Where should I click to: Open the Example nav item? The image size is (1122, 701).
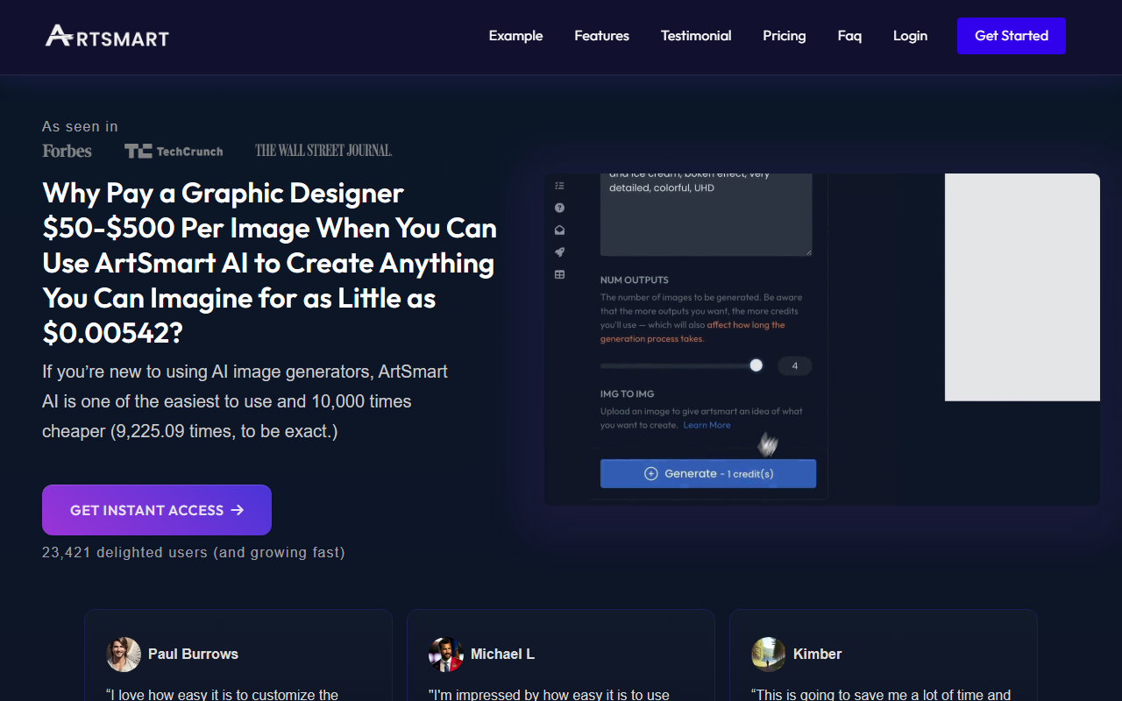tap(515, 36)
